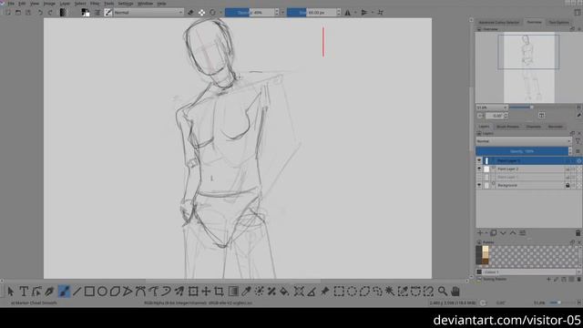Open layer blending mode Normal dropdown
Screen dimensions: 583x328
[x=524, y=141]
